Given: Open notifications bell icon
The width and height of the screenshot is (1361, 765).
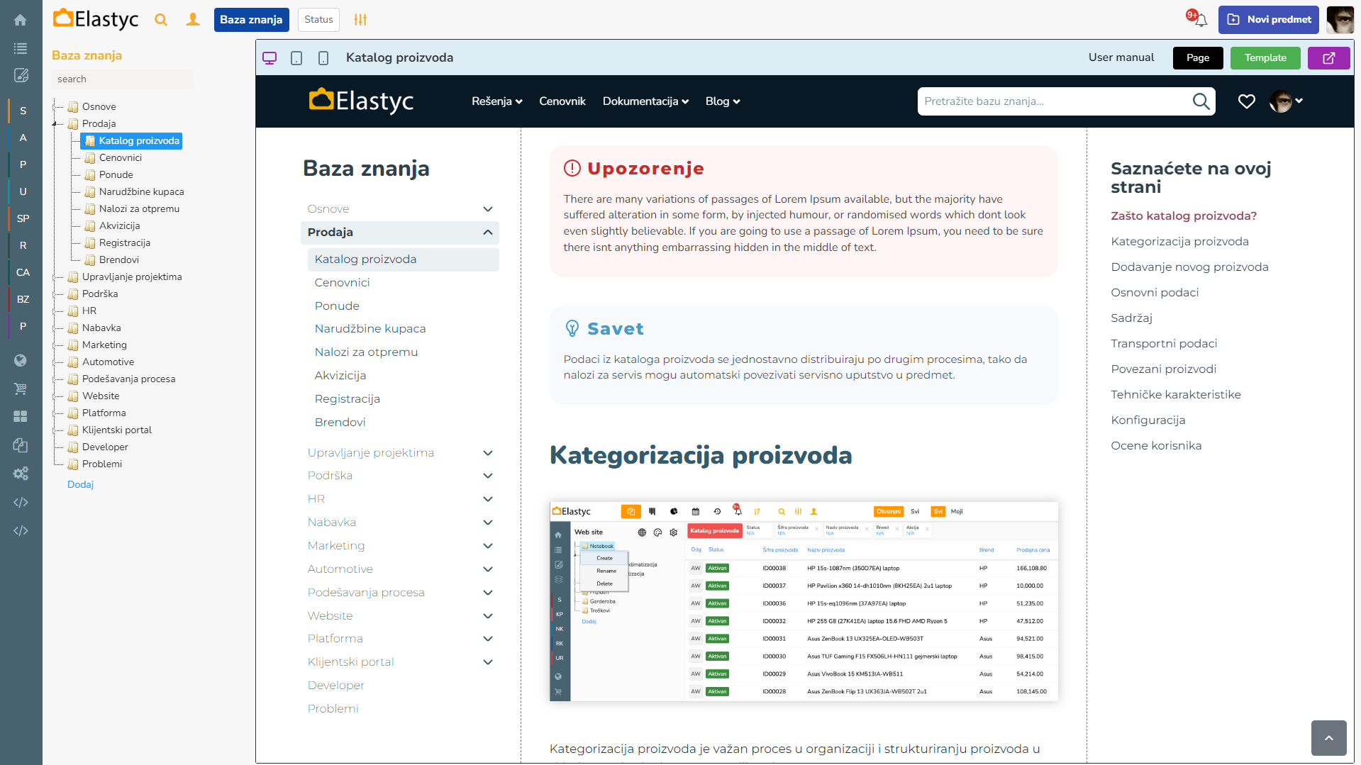Looking at the screenshot, I should click(x=1200, y=20).
